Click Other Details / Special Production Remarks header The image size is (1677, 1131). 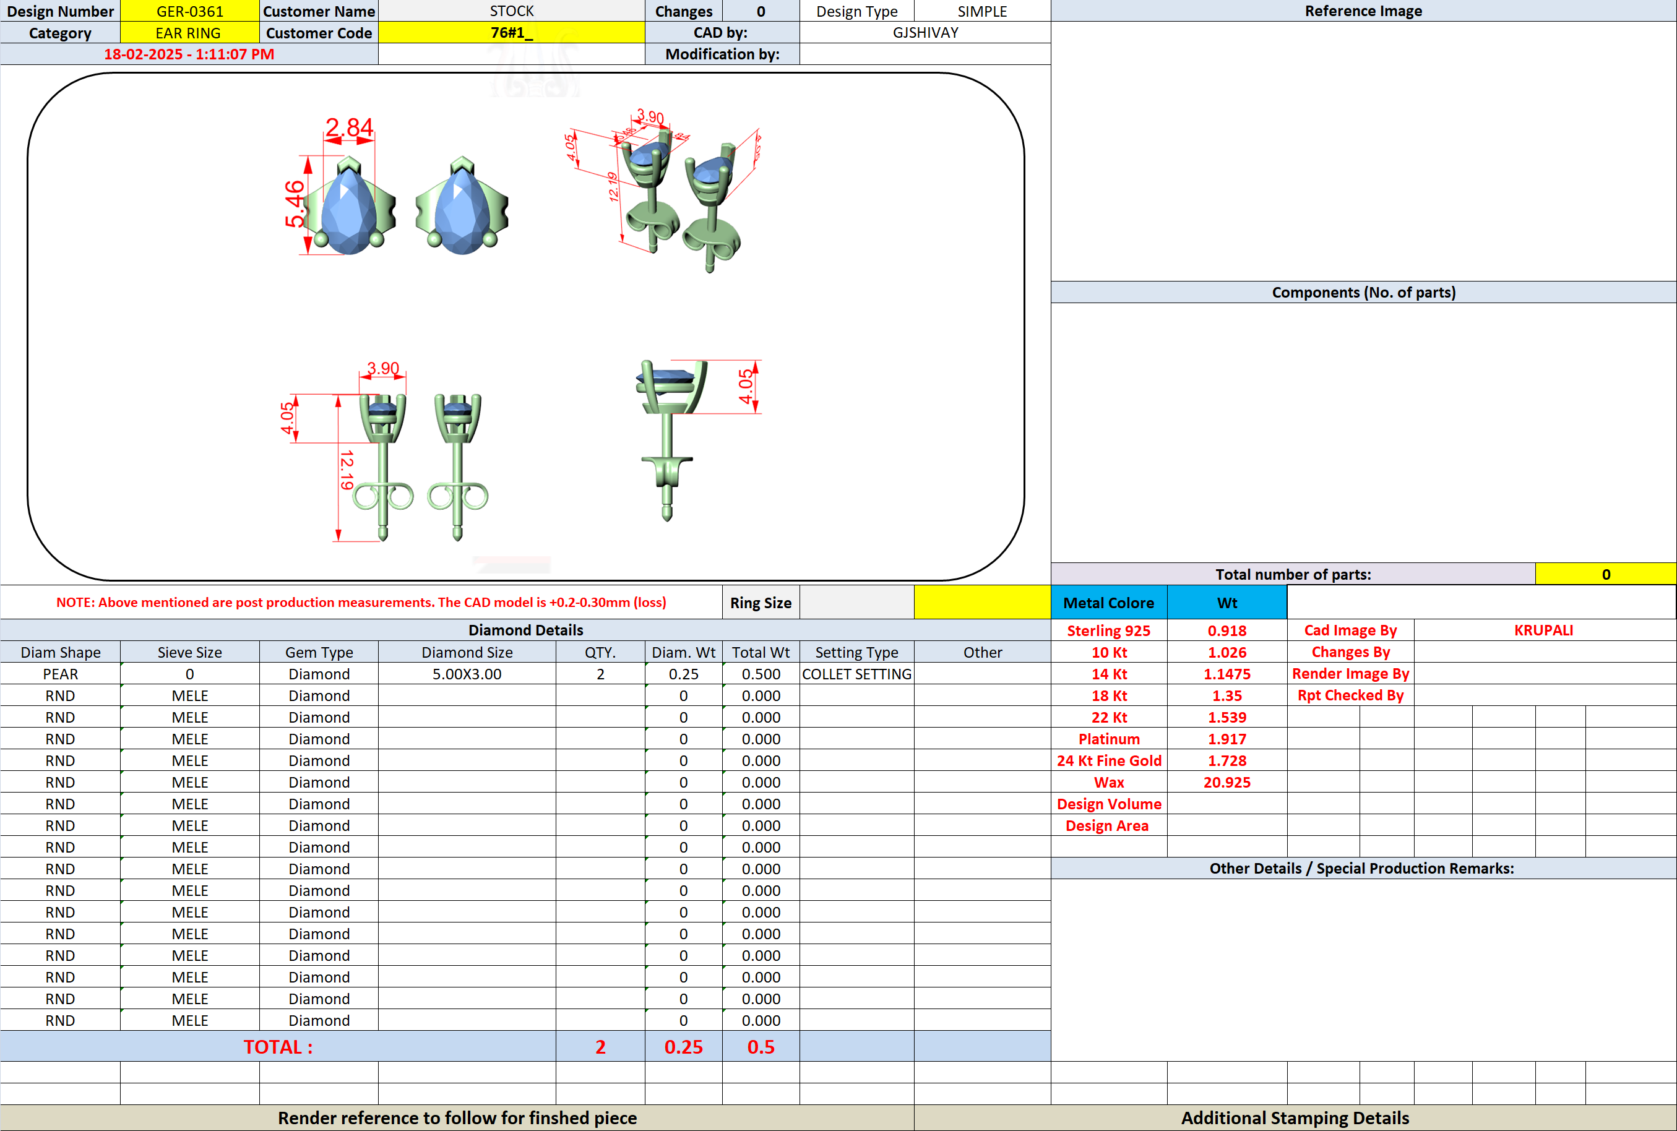pos(1363,867)
